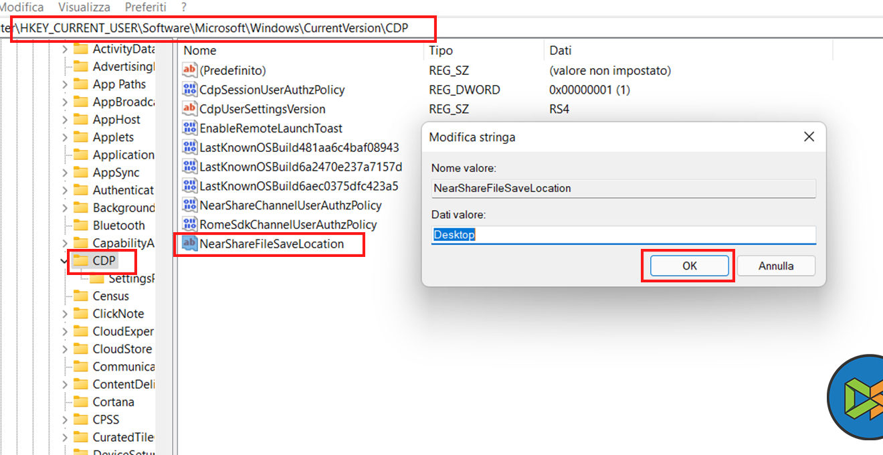
Task: Expand the CPSS tree node
Action: [65, 420]
